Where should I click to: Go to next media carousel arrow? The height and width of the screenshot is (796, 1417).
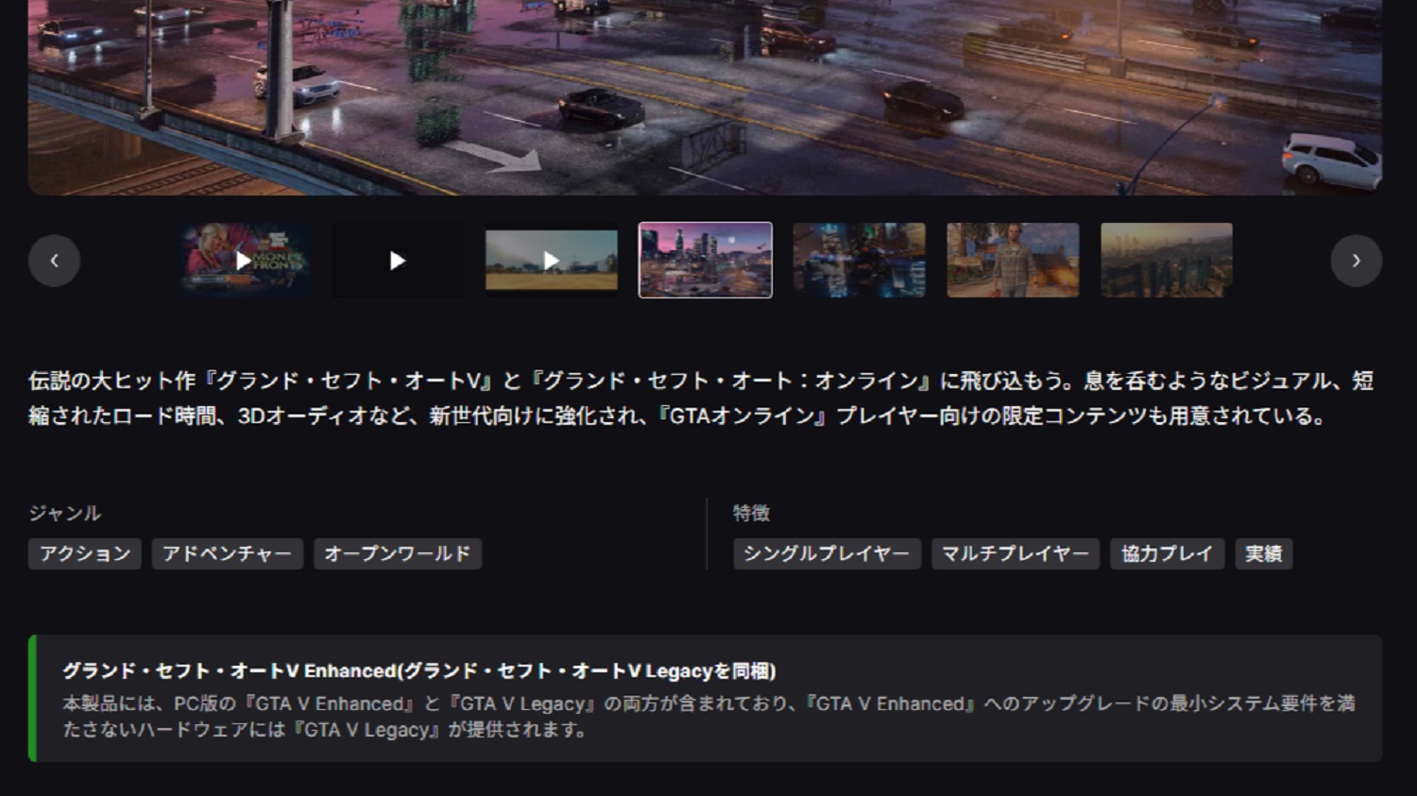[x=1356, y=261]
